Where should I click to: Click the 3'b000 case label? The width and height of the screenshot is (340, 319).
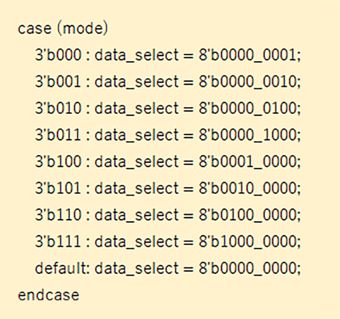coord(58,54)
